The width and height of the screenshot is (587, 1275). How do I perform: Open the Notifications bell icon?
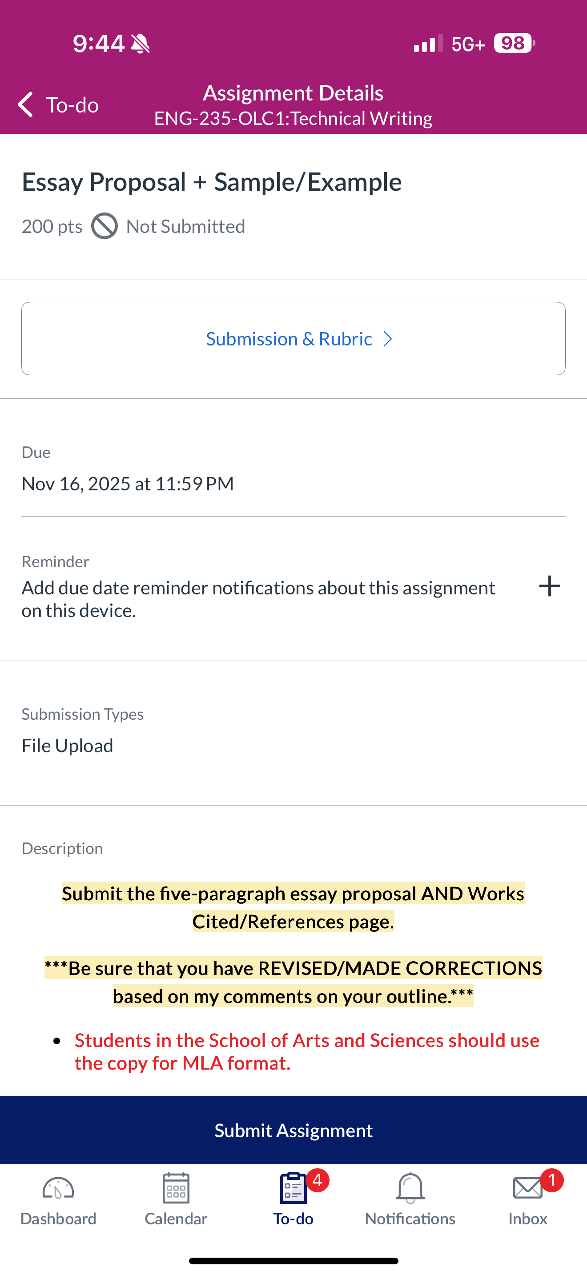click(410, 1188)
